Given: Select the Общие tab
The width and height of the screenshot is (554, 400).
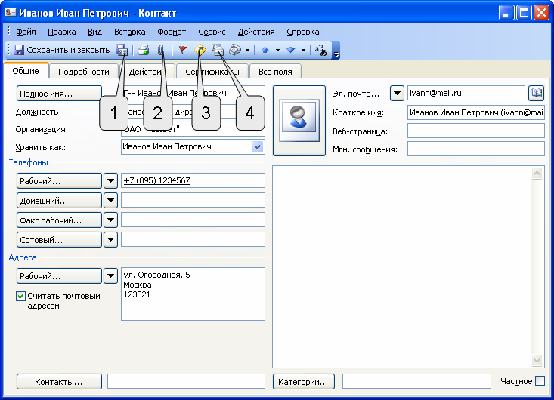Looking at the screenshot, I should click(x=26, y=70).
